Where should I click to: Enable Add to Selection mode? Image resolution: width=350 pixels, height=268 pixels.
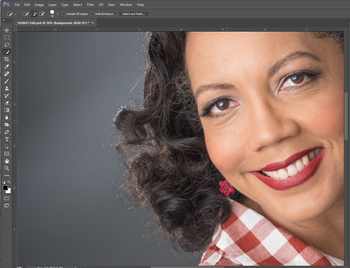(34, 13)
